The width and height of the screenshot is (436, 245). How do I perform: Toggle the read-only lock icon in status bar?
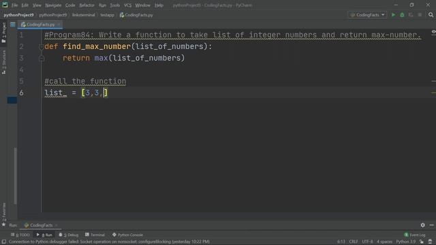(x=422, y=242)
